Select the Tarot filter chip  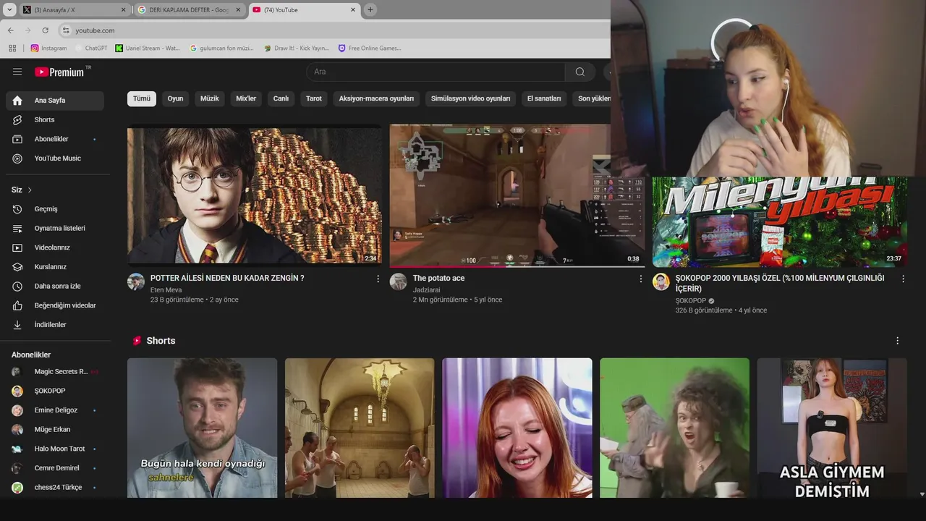coord(314,98)
